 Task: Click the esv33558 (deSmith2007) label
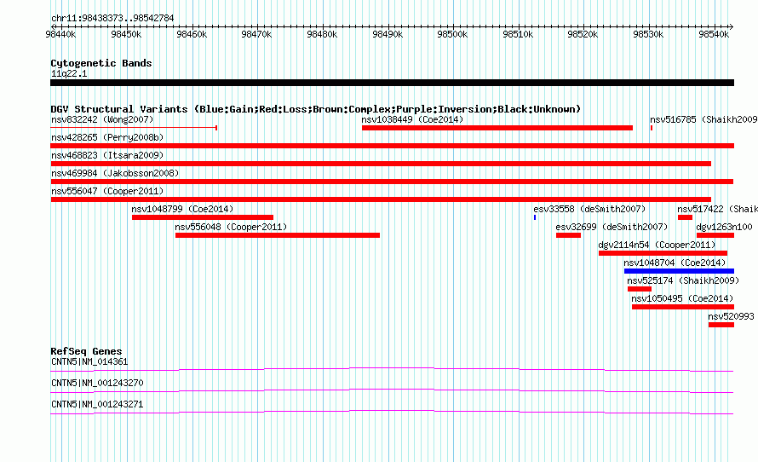(x=589, y=209)
